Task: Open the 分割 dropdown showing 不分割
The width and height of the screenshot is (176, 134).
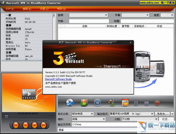Action: pos(156,119)
